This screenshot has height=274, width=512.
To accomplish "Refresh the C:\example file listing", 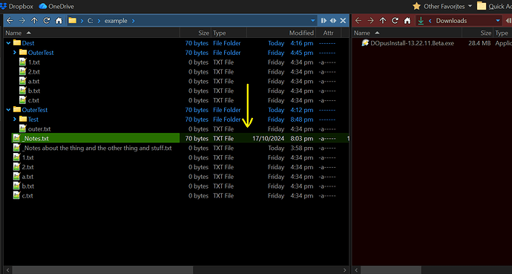I will click(x=46, y=21).
